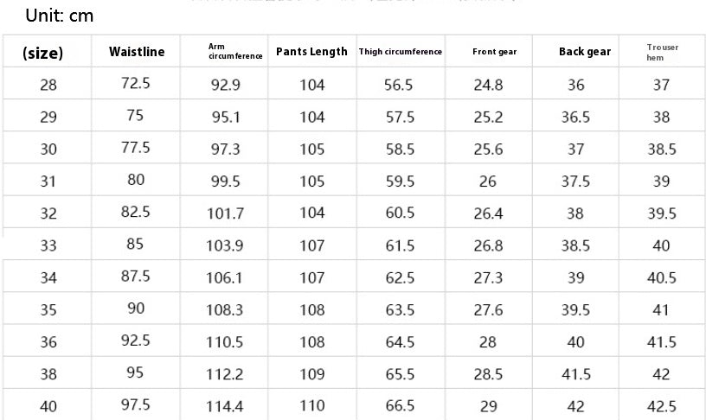Select the (size) header cell
Screen dimensions: 706x420
[42, 53]
